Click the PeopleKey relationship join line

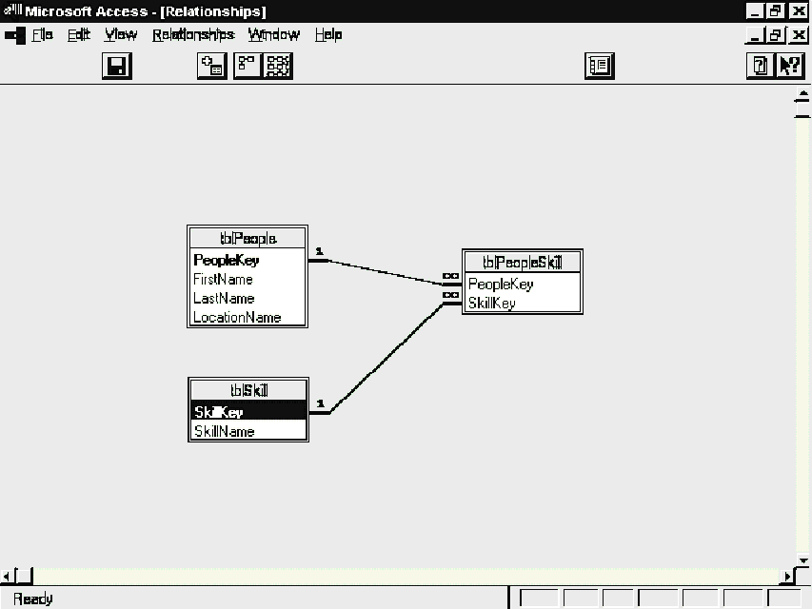tap(381, 270)
